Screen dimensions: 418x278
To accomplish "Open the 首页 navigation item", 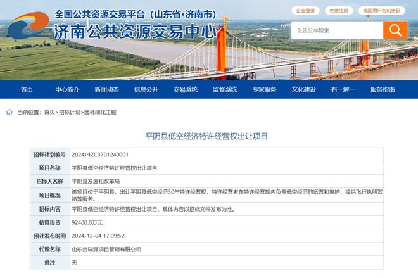I will [x=27, y=89].
